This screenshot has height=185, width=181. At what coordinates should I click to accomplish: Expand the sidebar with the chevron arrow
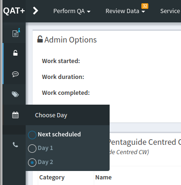35,11
